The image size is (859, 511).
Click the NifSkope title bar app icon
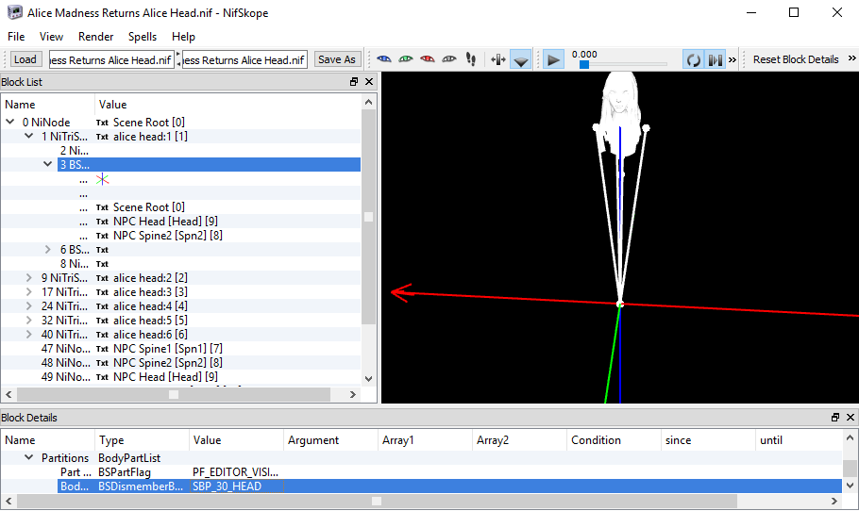pos(15,12)
